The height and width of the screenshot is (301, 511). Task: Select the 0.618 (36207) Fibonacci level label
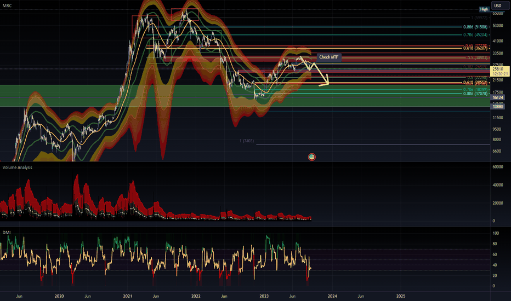pyautogui.click(x=475, y=48)
